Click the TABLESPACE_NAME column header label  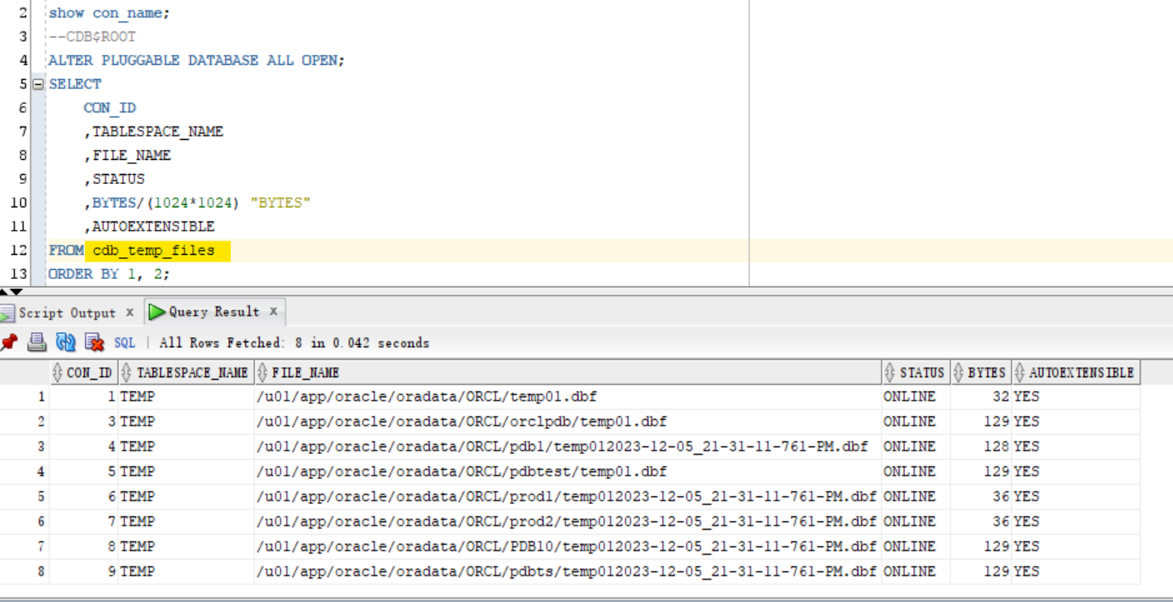(192, 372)
